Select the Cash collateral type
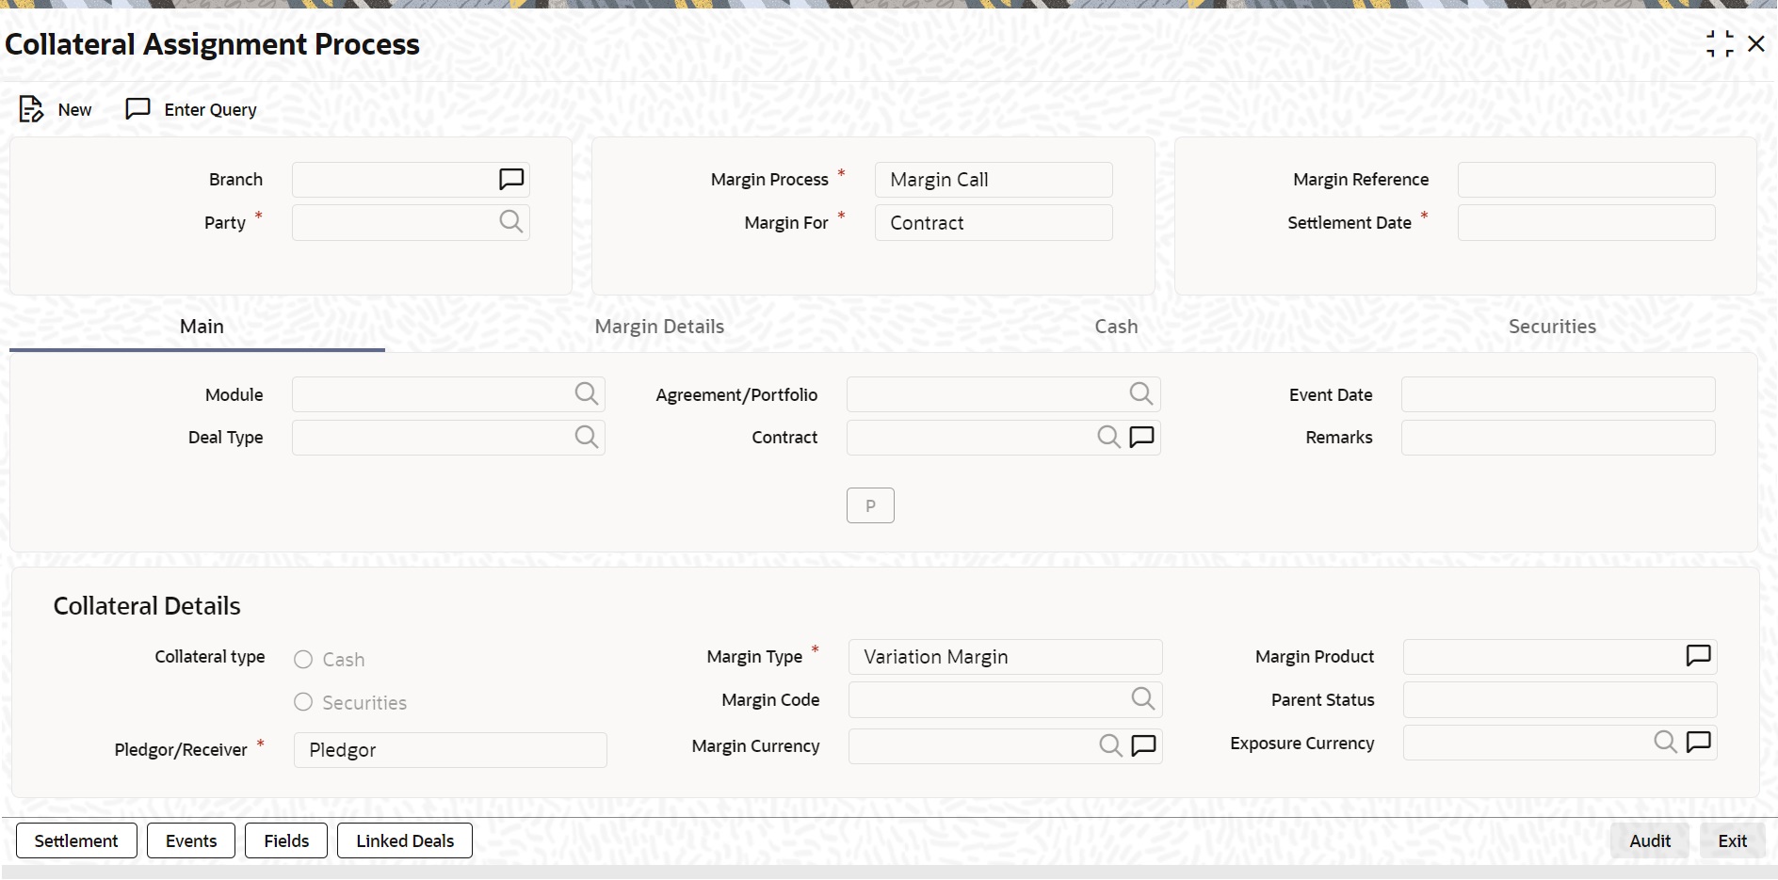This screenshot has height=880, width=1778. click(x=303, y=659)
